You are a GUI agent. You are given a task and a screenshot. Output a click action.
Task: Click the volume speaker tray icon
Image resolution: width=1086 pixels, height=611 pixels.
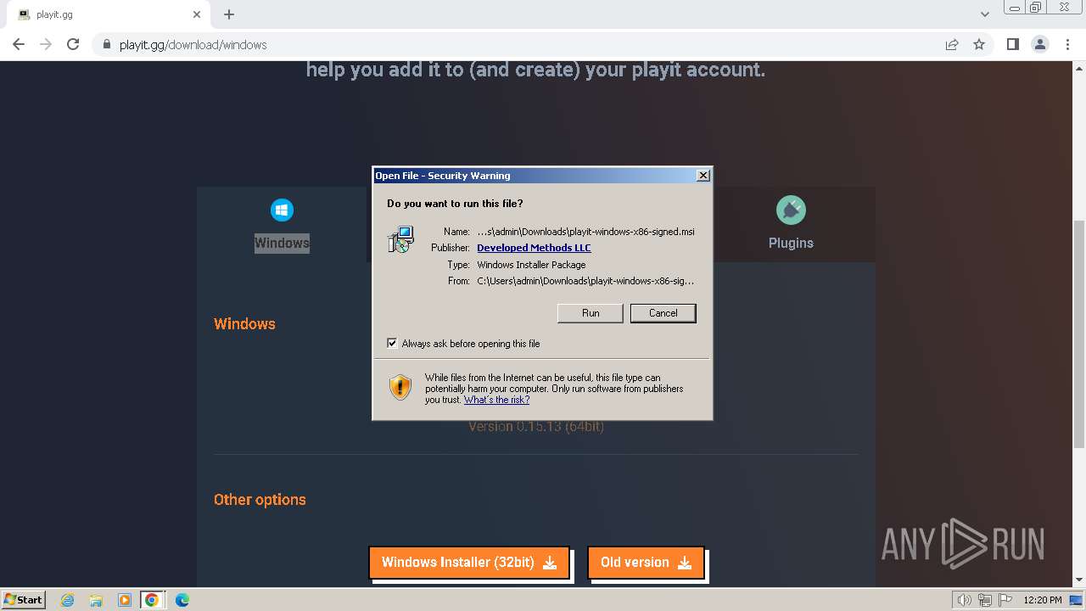click(x=965, y=600)
